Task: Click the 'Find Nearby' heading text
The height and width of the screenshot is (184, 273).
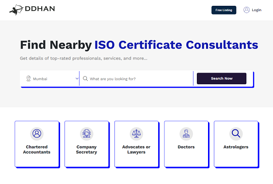Action: [x=56, y=45]
